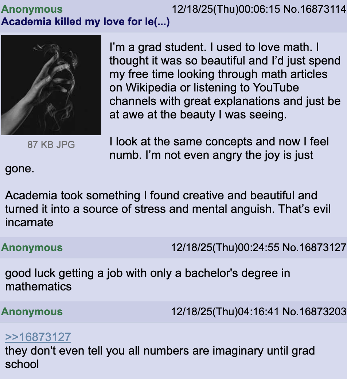Click post number No.16873114

pyautogui.click(x=314, y=9)
